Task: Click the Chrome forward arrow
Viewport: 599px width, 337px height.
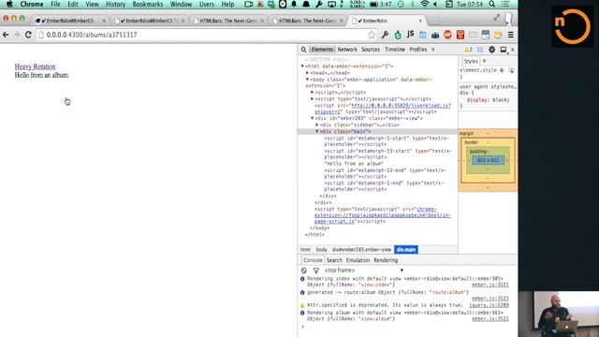Action: coord(17,35)
